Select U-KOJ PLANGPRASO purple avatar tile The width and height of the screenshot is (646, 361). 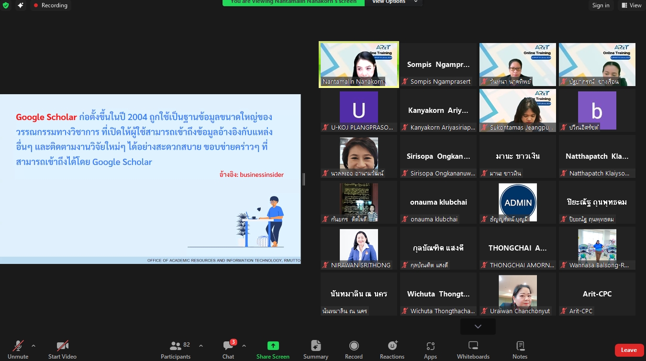tap(359, 110)
